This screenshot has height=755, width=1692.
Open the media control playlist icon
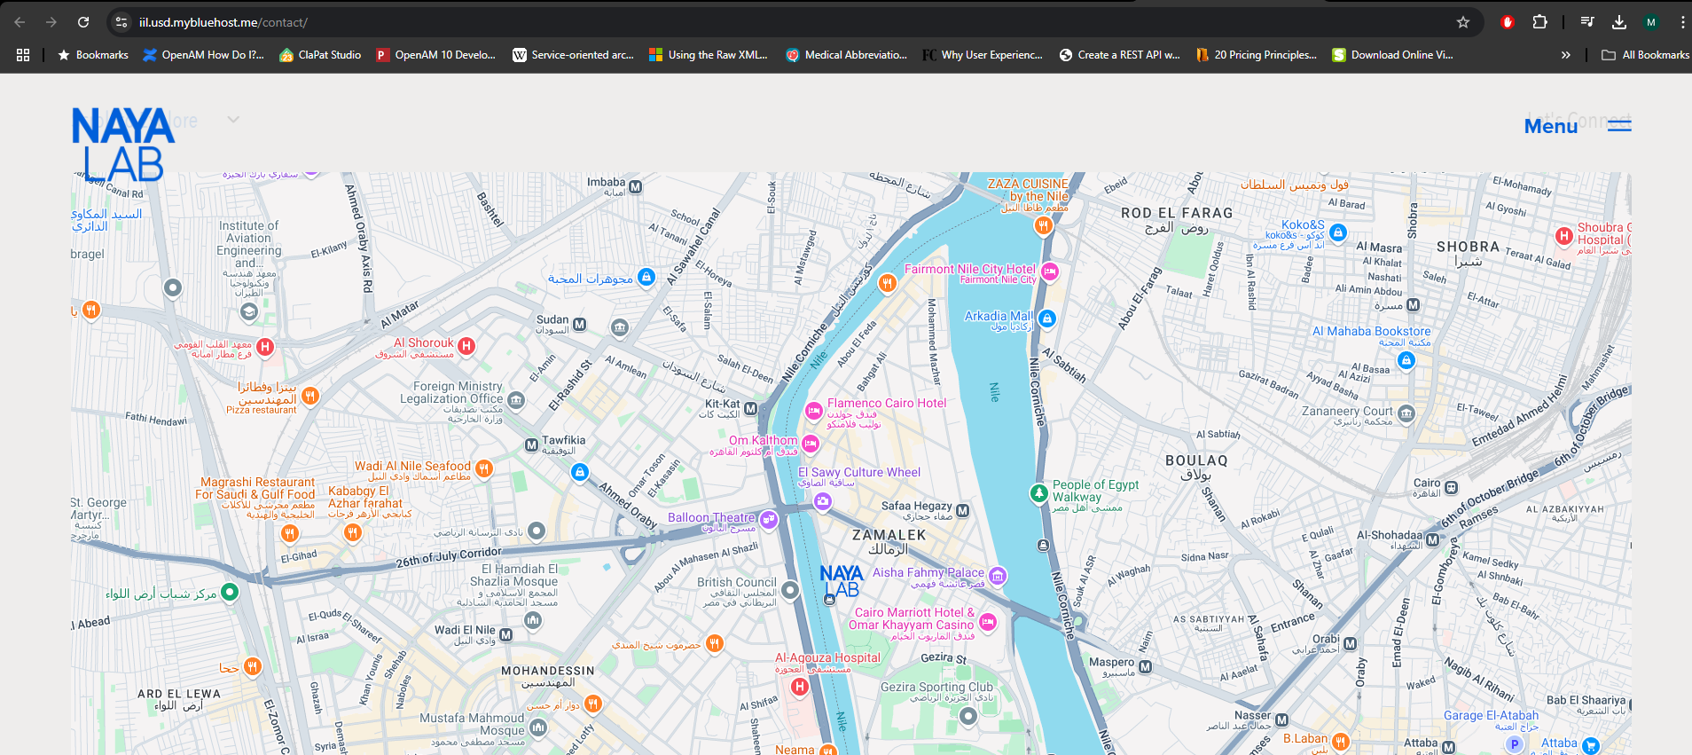(1587, 22)
